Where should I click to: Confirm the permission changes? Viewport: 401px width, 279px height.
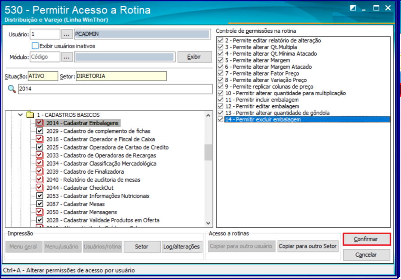[366, 239]
